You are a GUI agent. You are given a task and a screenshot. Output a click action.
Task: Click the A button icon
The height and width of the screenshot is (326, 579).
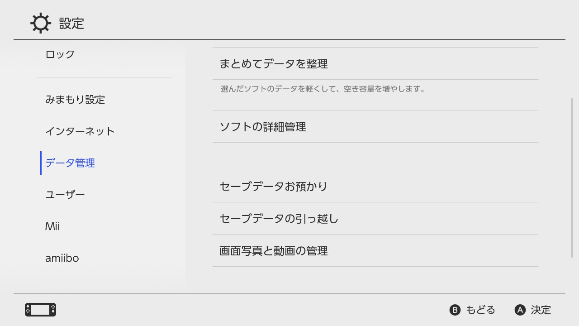point(520,310)
